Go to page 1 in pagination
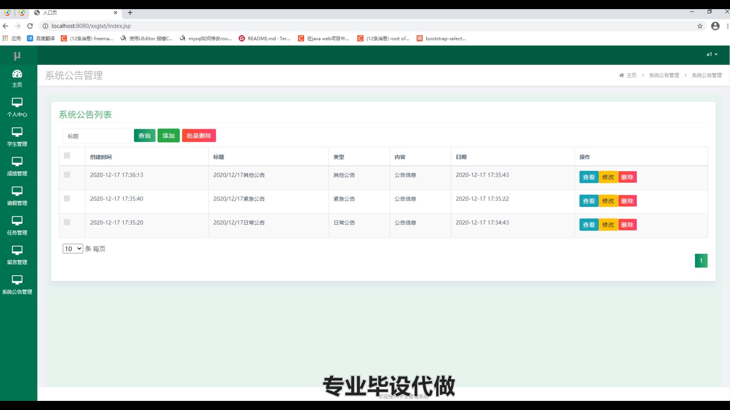The image size is (730, 410). click(x=701, y=261)
